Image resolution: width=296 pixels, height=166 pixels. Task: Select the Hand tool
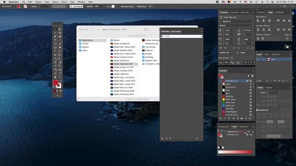55,77
